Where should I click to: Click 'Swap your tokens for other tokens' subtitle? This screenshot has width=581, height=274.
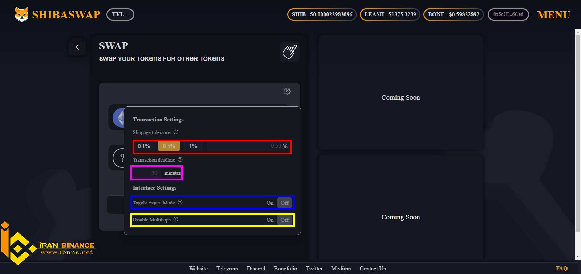(x=162, y=59)
